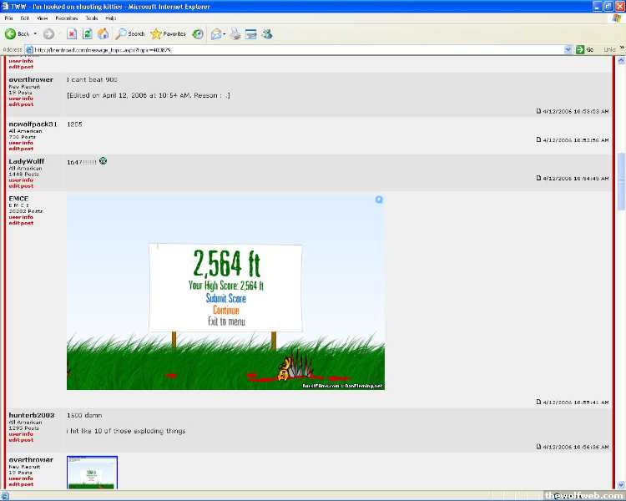Click the Print toolbar icon
The image size is (626, 501).
(x=235, y=34)
